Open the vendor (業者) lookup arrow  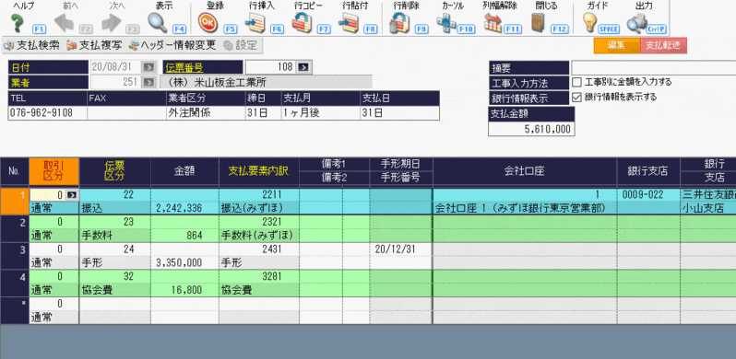(148, 83)
